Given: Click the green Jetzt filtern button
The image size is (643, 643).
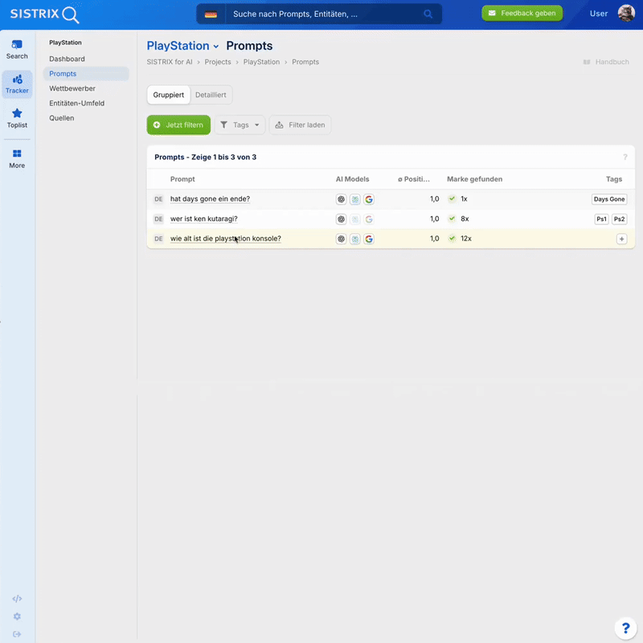Looking at the screenshot, I should (x=178, y=125).
